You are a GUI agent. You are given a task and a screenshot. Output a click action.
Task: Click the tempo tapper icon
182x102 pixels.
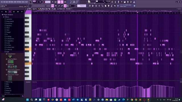click(x=112, y=6)
